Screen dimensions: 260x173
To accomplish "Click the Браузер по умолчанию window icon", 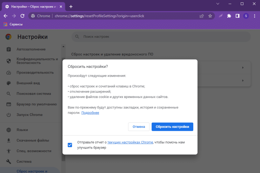I will [x=8, y=104].
